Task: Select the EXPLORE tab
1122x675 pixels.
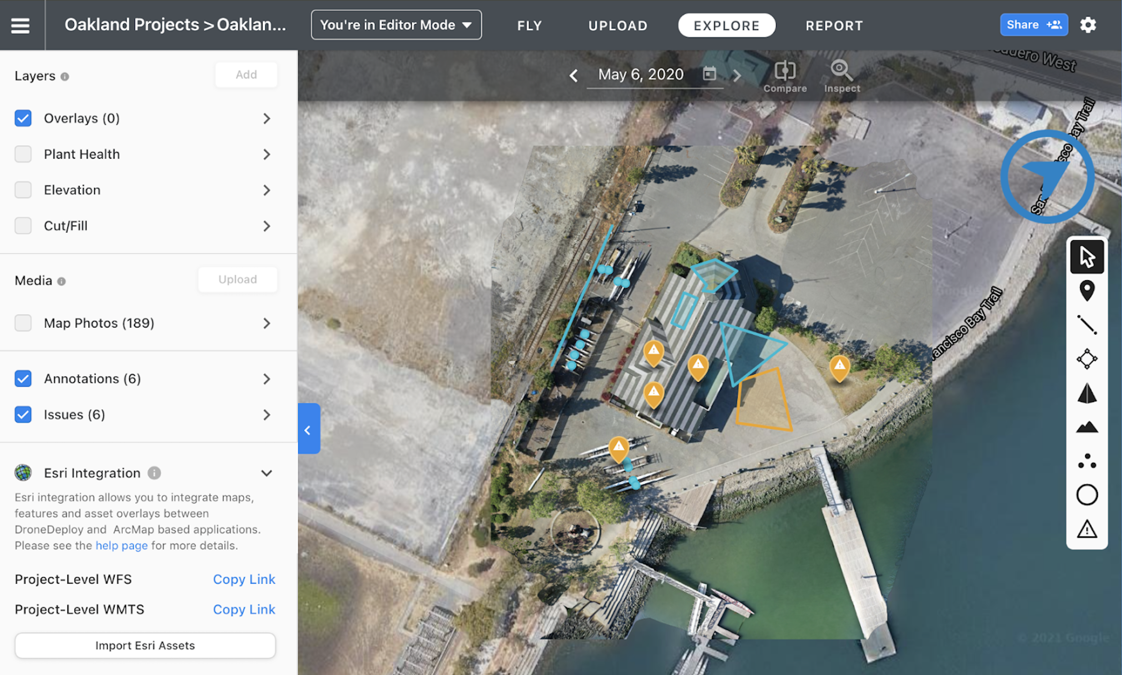Action: 727,25
